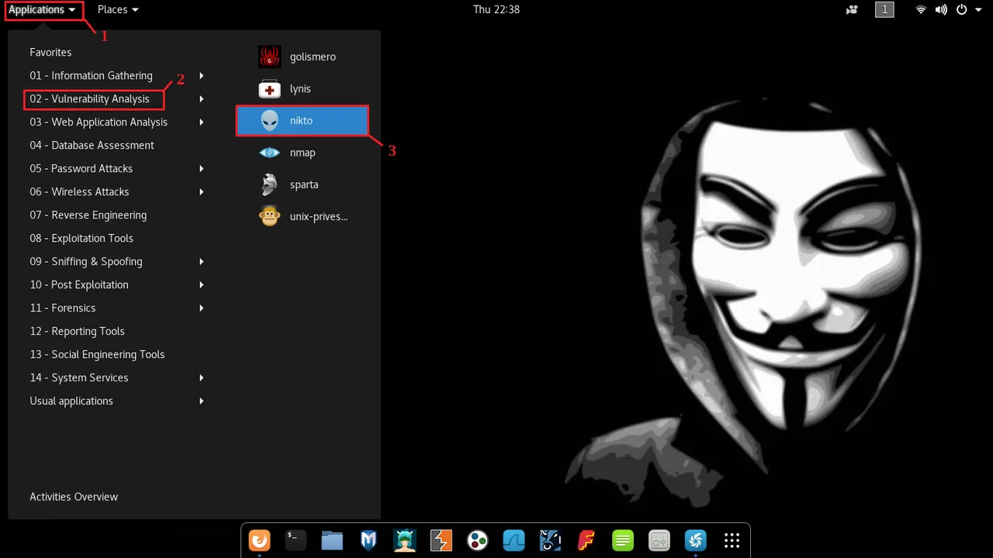This screenshot has width=993, height=558.
Task: Launch Maltego from the dock
Action: pyautogui.click(x=477, y=540)
